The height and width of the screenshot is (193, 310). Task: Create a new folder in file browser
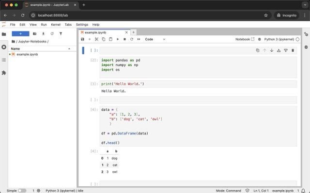(34, 34)
